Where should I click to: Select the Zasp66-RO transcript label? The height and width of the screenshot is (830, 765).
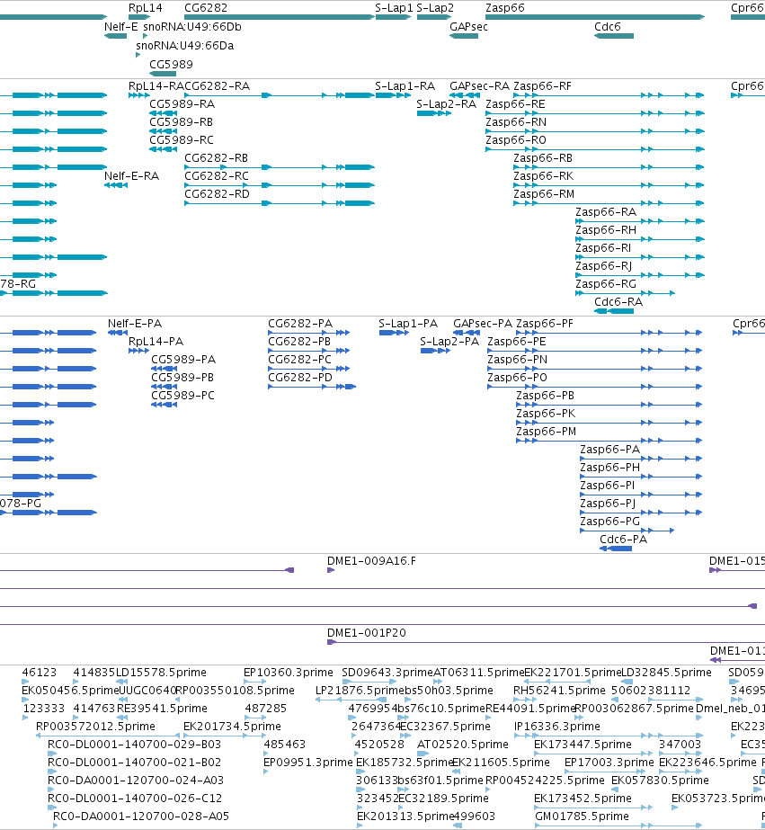tap(516, 140)
